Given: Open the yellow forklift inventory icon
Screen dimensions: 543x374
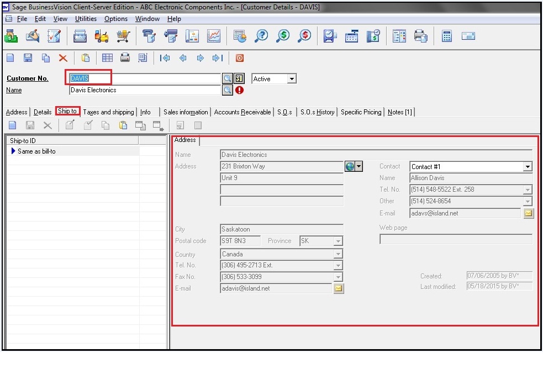Looking at the screenshot, I should point(102,36).
